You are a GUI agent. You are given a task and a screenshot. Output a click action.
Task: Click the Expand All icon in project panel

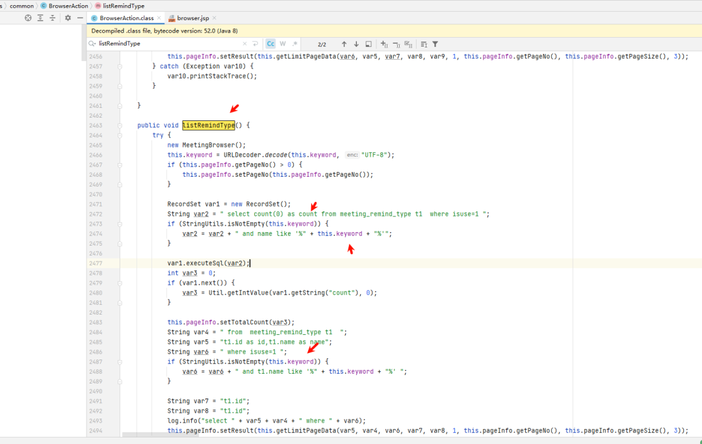tap(40, 18)
